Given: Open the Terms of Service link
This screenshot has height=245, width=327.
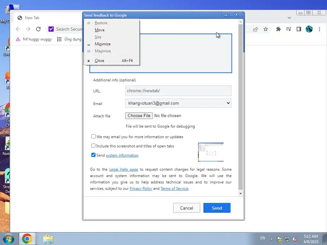Looking at the screenshot, I should tap(174, 188).
